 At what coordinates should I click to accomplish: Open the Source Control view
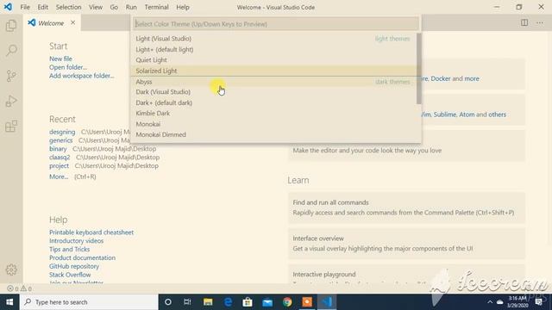(x=11, y=76)
